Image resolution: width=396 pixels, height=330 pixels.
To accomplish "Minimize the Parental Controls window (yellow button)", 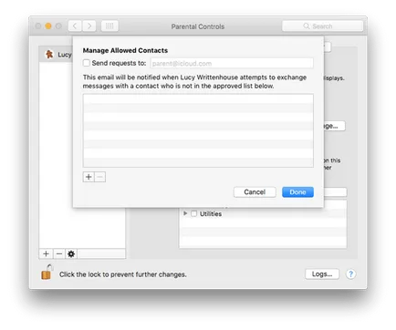I will coord(48,26).
